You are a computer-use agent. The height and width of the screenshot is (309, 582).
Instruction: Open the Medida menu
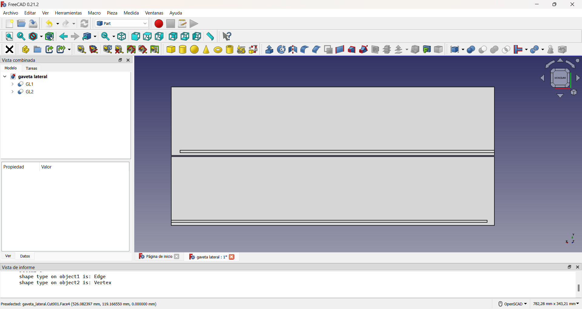click(131, 13)
